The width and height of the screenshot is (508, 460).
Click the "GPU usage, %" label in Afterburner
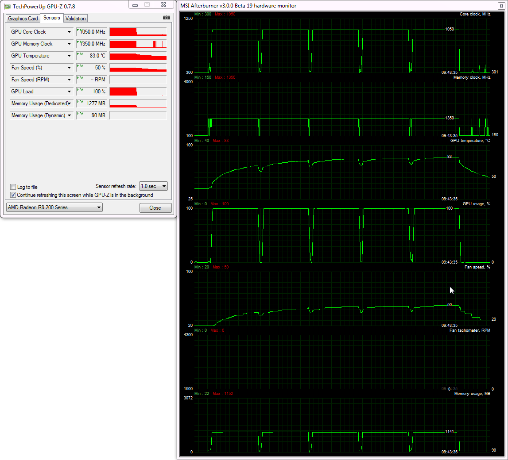(x=476, y=204)
